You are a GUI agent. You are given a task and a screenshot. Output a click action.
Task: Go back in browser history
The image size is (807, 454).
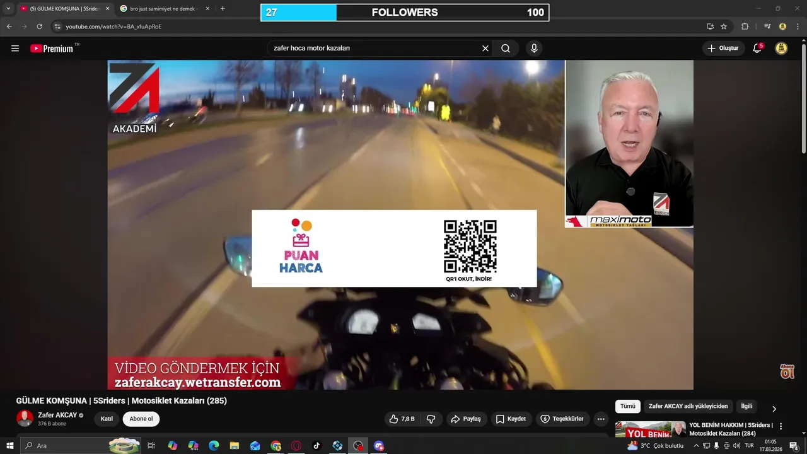point(9,26)
